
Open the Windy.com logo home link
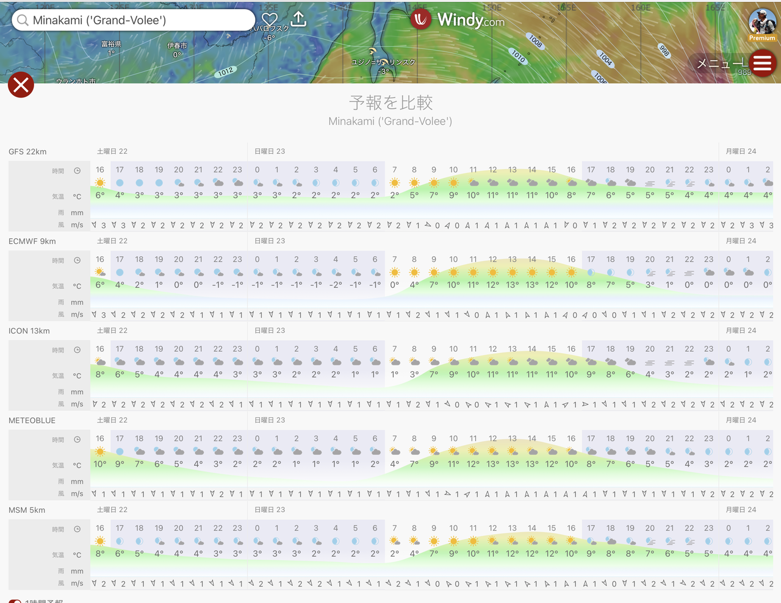point(458,20)
